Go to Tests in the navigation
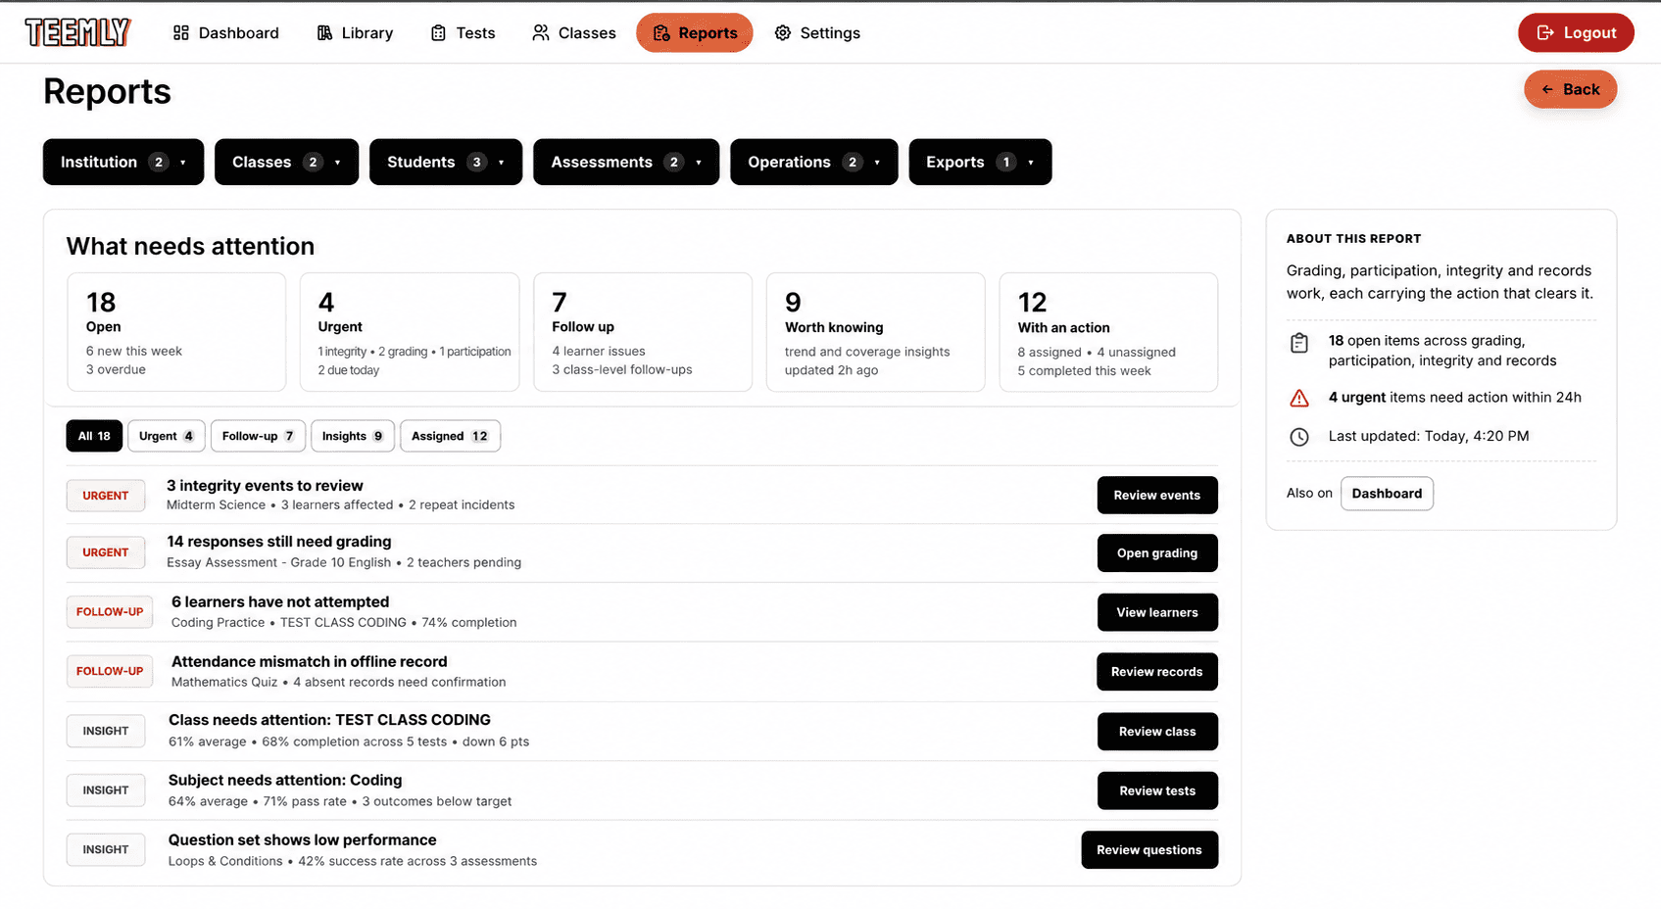The width and height of the screenshot is (1661, 909). (464, 33)
